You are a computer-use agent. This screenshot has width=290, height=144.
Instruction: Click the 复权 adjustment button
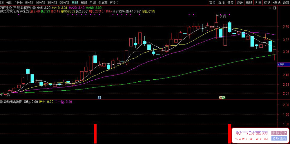pyautogui.click(x=212, y=3)
